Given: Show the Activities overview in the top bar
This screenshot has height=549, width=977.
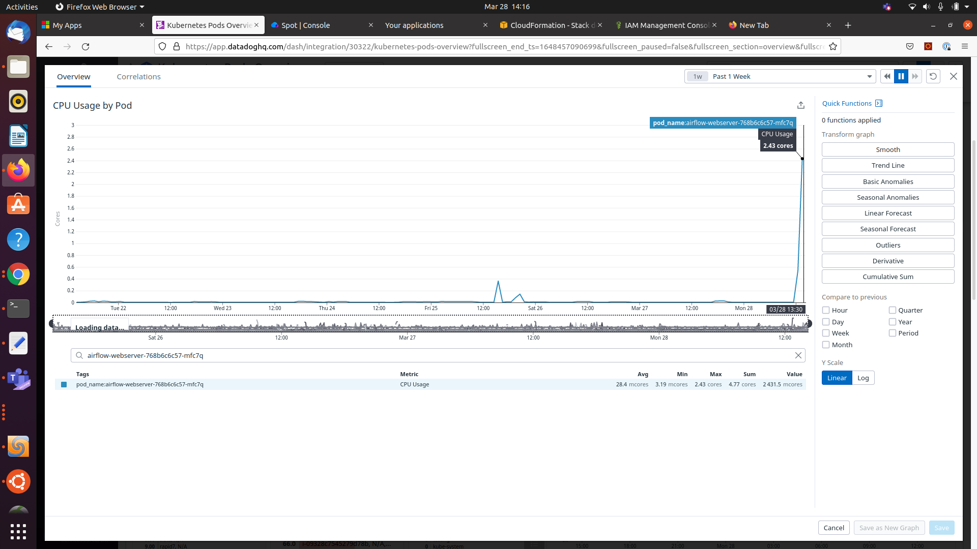Looking at the screenshot, I should (22, 7).
